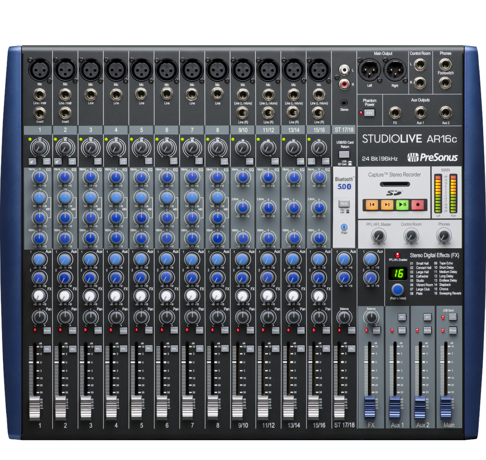Grab the Main master fader
486x460 pixels.
(x=446, y=407)
